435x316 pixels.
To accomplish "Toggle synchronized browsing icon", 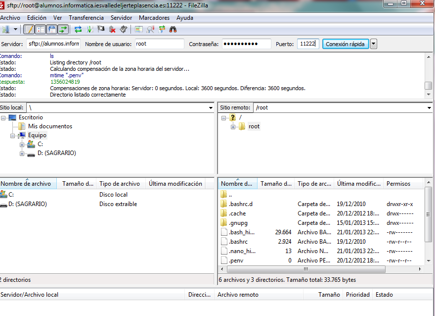I will click(x=162, y=29).
